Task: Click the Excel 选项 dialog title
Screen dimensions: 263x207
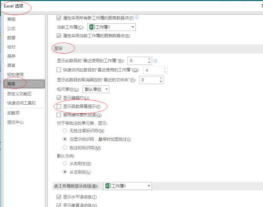Action: pyautogui.click(x=14, y=6)
